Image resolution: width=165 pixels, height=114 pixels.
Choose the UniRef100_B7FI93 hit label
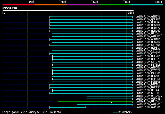tap(148, 87)
